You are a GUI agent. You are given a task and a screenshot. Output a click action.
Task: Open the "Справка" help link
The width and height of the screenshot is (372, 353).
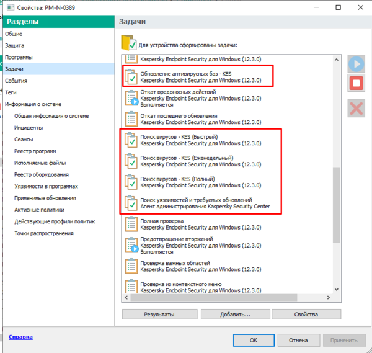20,337
